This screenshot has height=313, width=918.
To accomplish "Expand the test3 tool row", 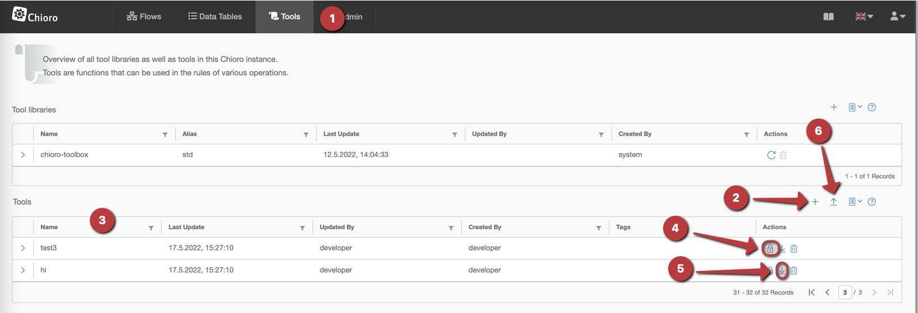I will point(23,248).
